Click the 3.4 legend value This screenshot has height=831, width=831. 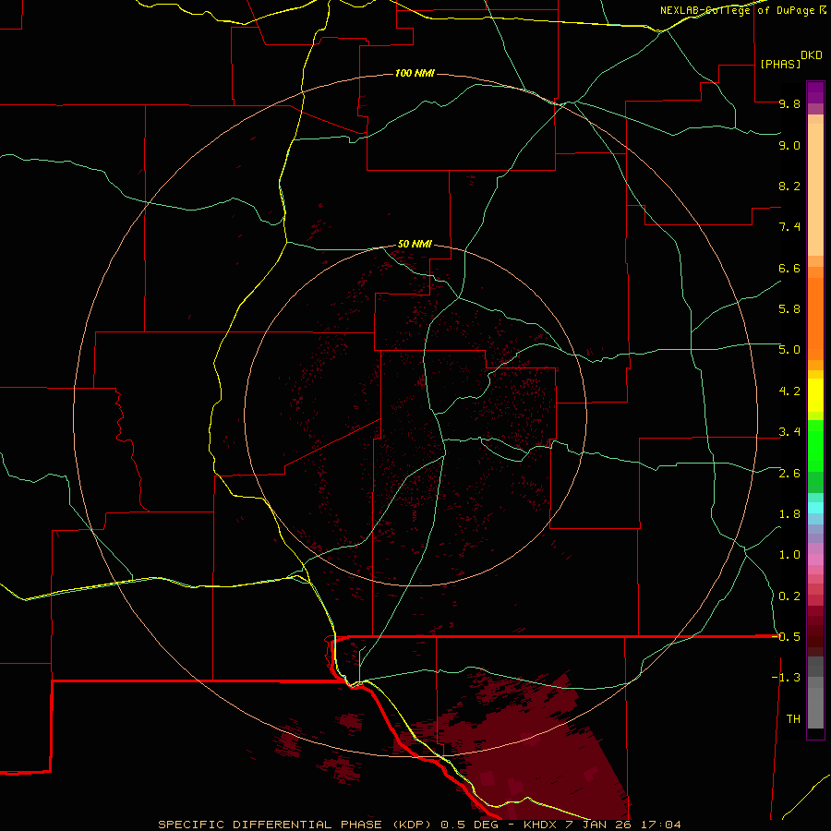coord(789,432)
